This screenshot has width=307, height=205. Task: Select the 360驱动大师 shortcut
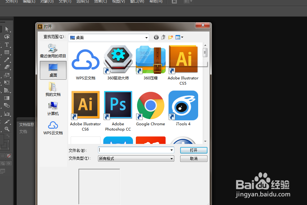coord(118,63)
